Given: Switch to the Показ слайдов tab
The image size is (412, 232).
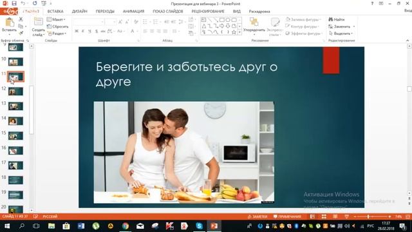Looking at the screenshot, I should pos(167,12).
